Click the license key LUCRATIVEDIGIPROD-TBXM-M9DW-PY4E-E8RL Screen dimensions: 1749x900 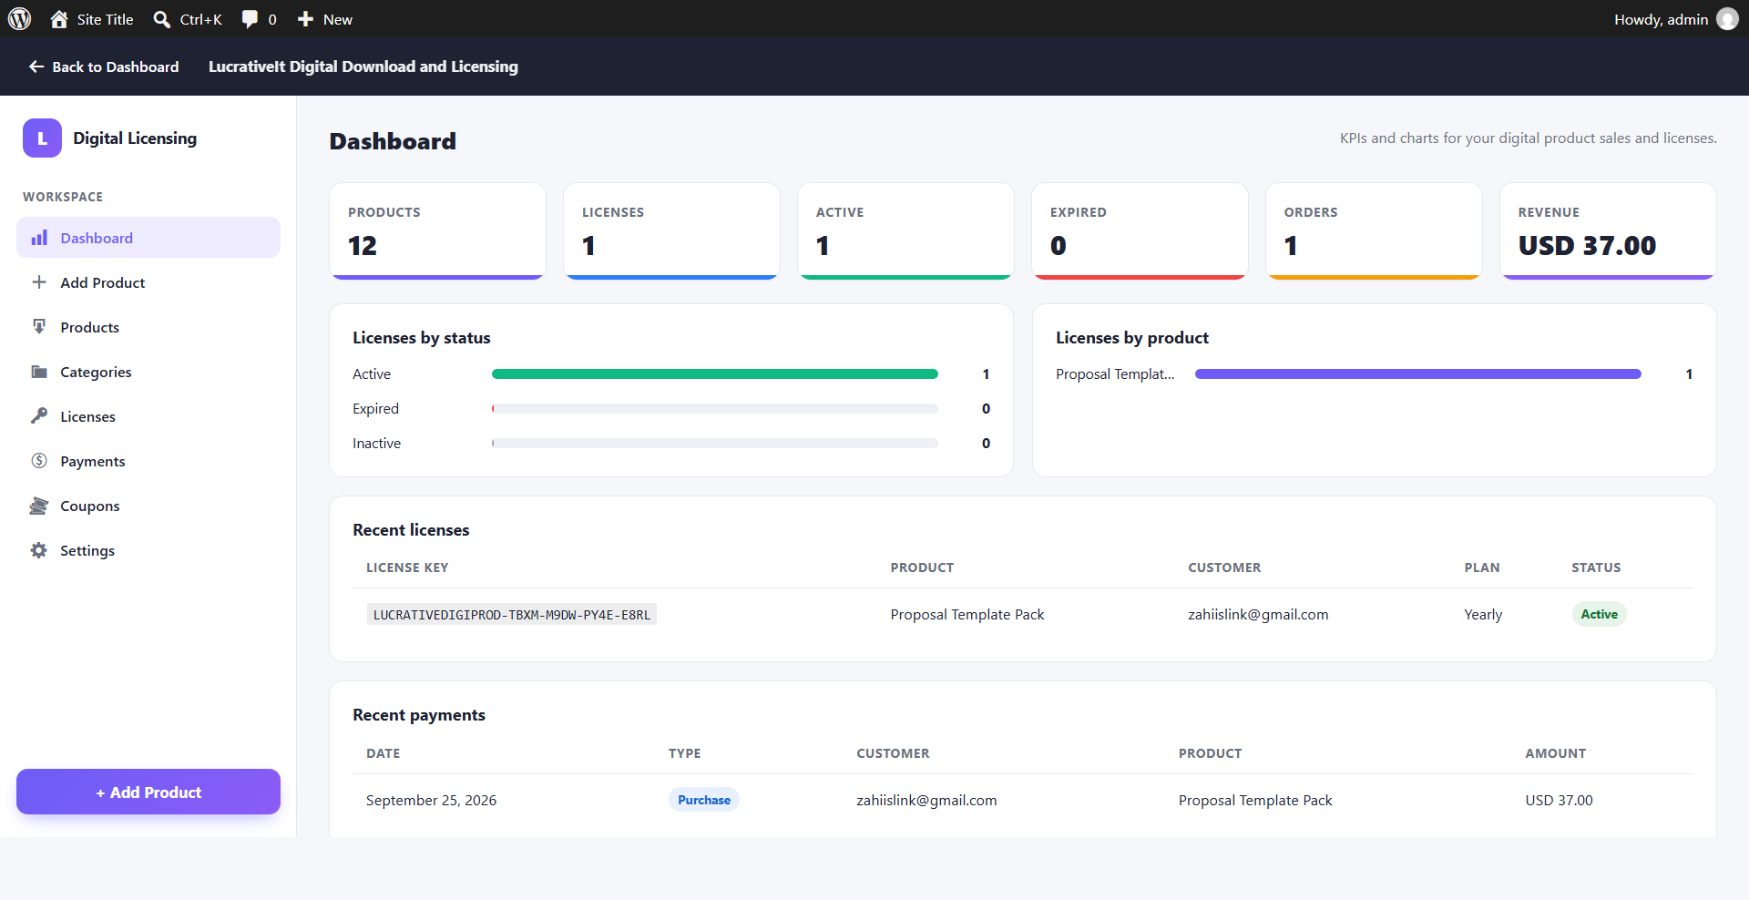coord(512,615)
